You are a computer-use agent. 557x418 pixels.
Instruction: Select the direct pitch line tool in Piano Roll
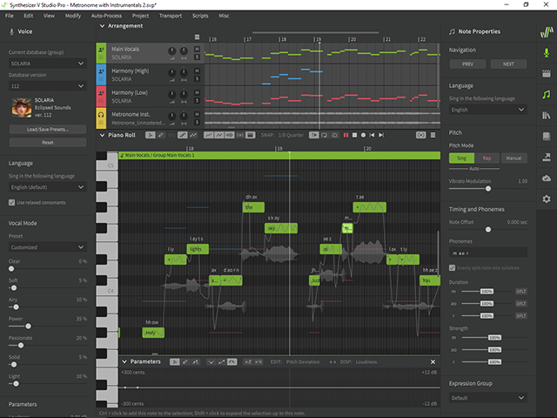click(182, 135)
